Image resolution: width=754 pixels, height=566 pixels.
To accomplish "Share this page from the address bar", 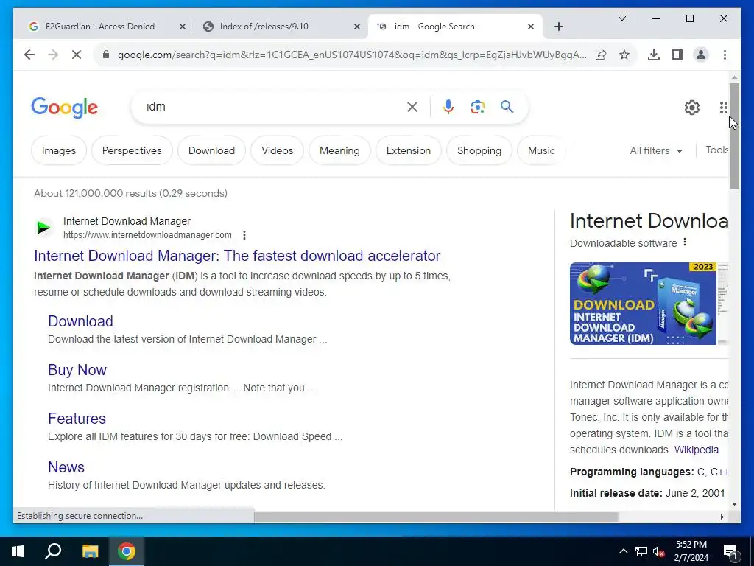I will [x=601, y=55].
